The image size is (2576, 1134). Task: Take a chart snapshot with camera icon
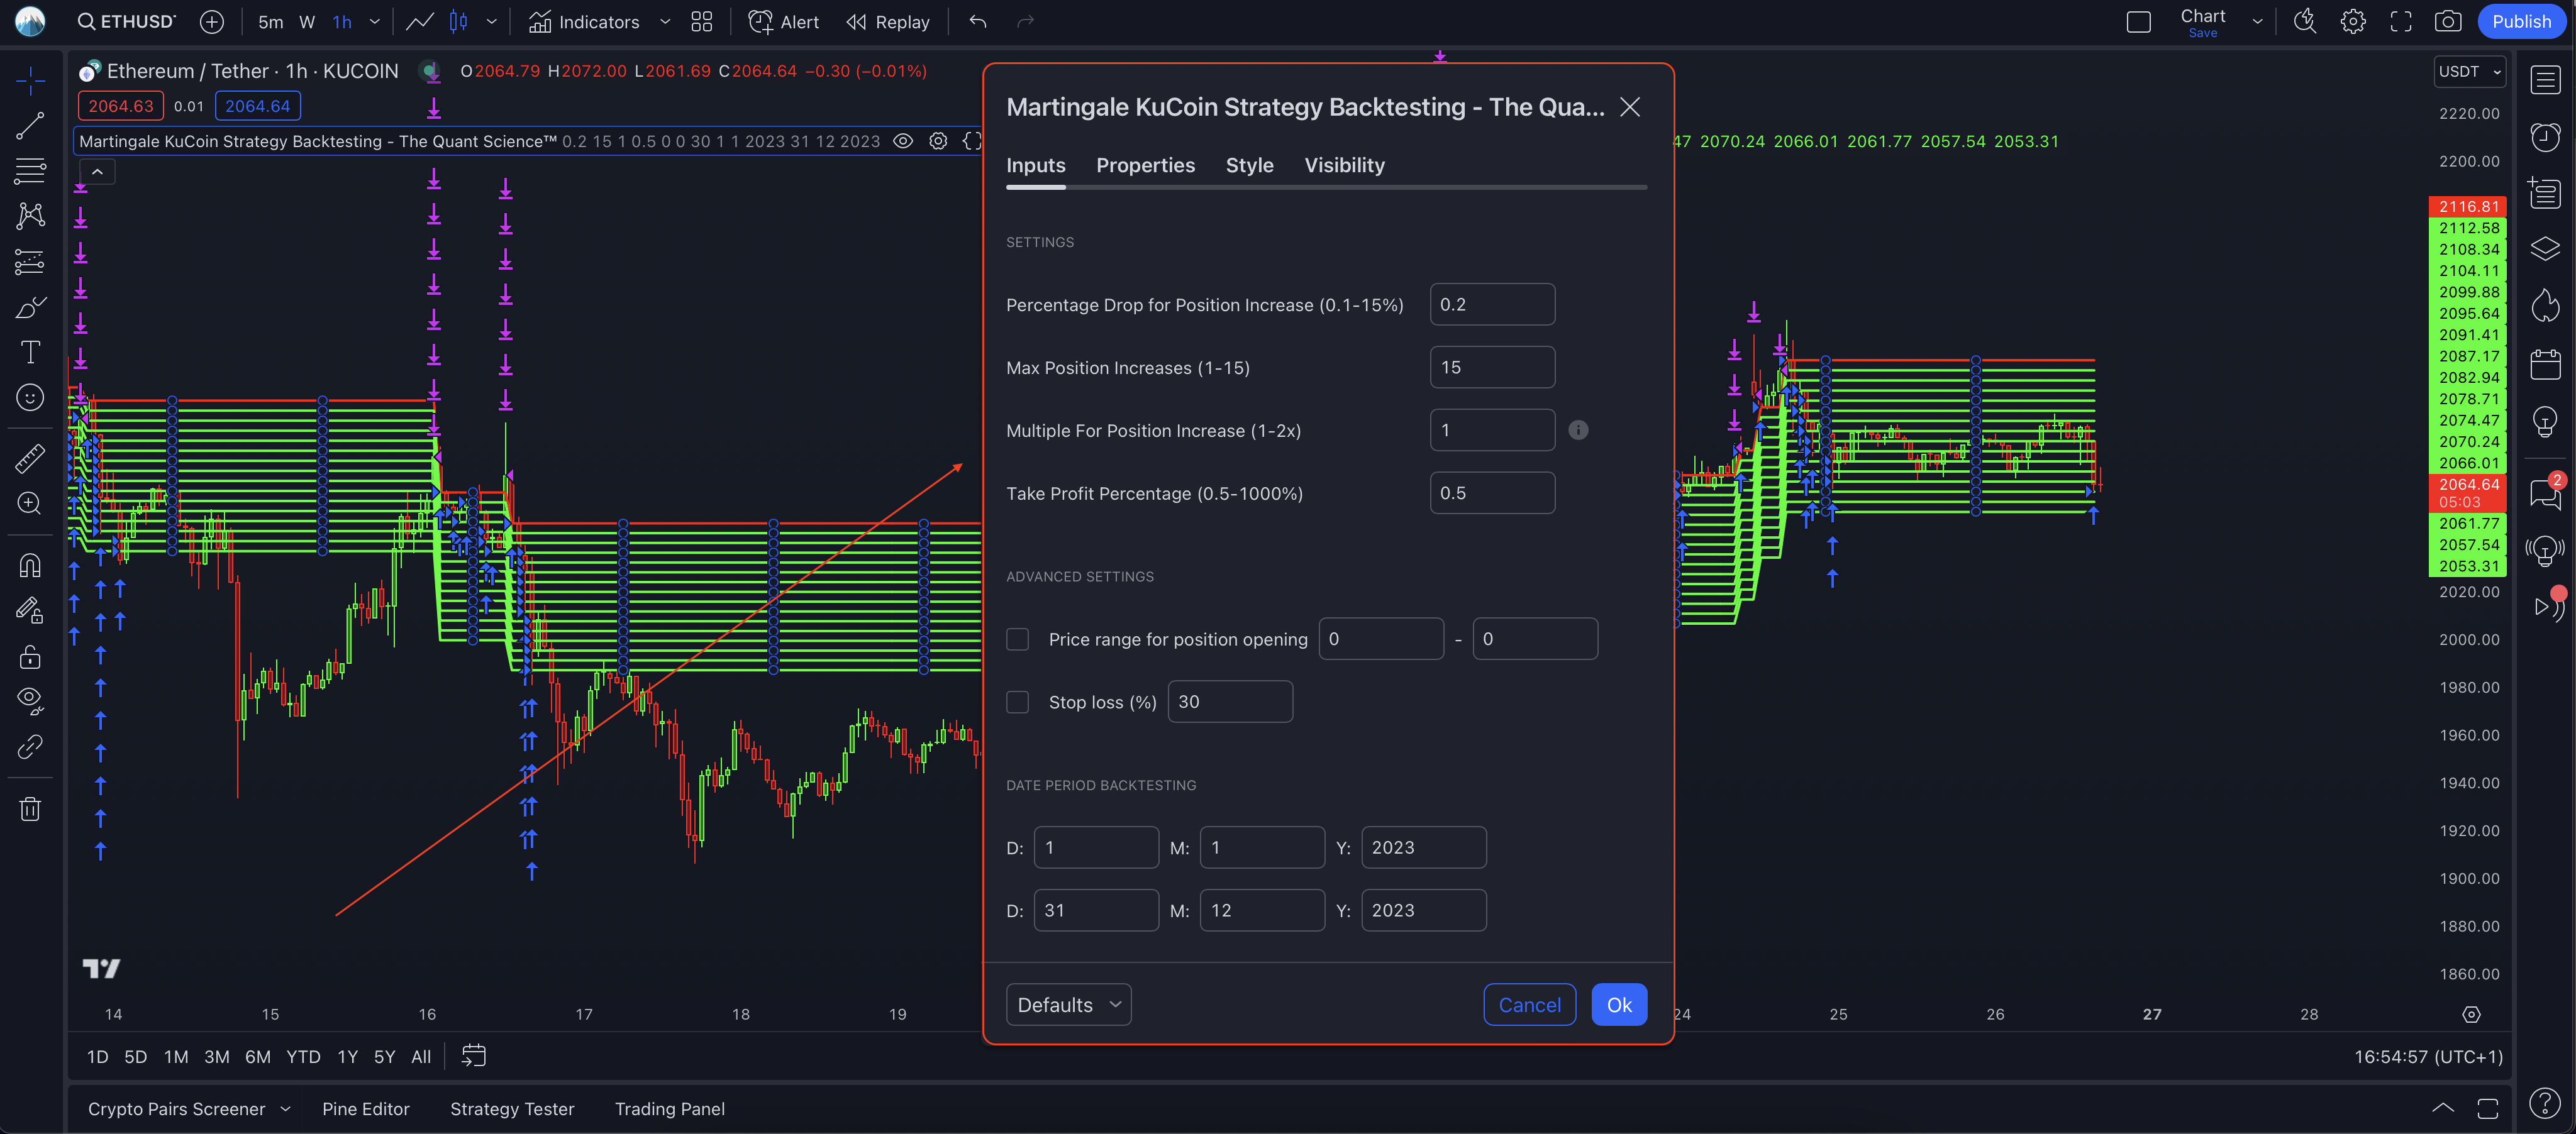tap(2447, 22)
